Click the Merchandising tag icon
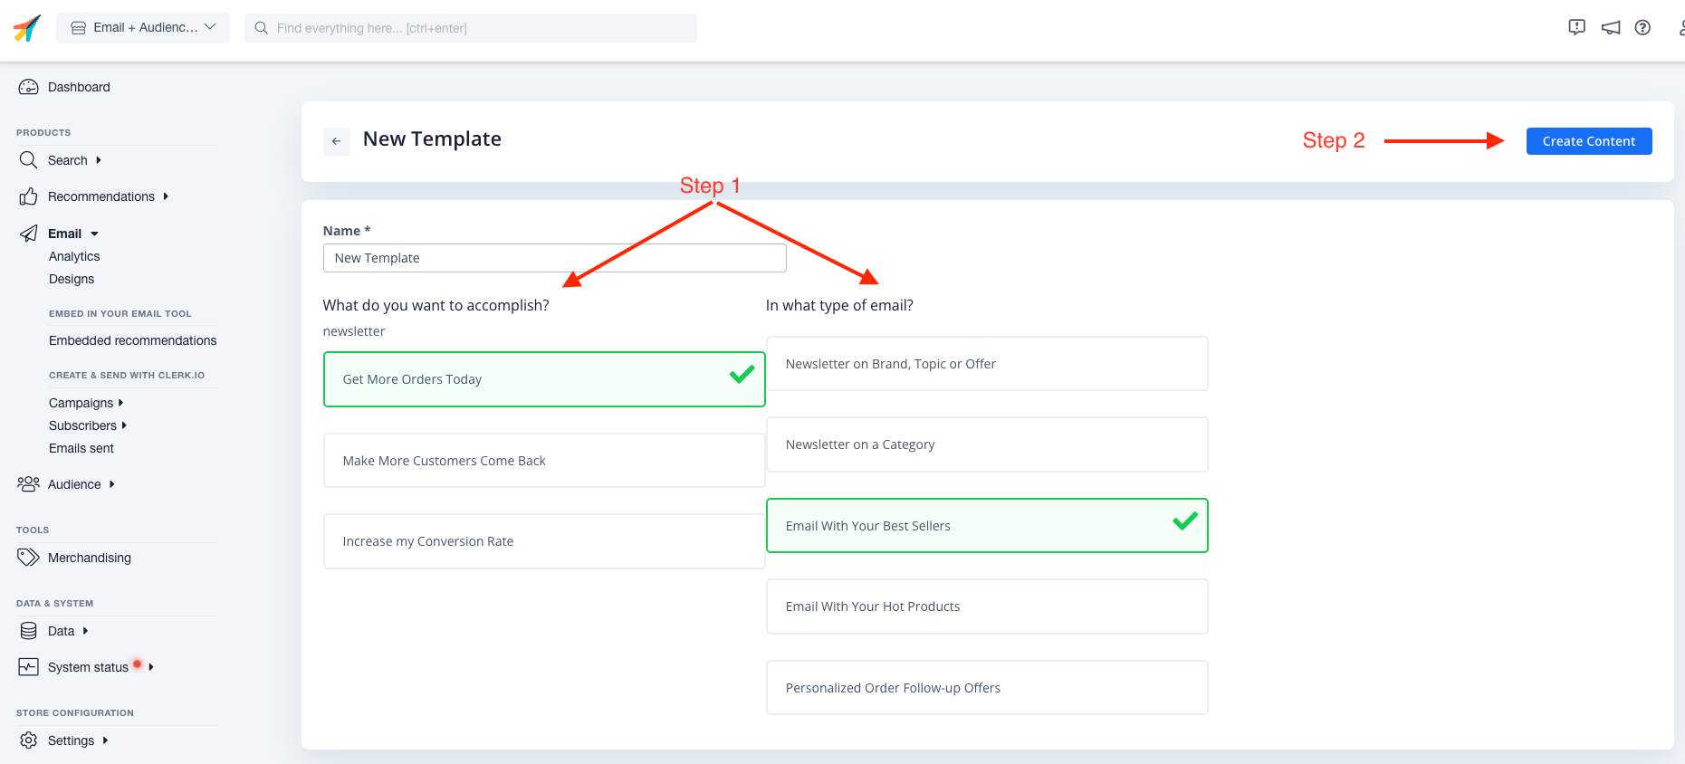The width and height of the screenshot is (1685, 764). 29,558
